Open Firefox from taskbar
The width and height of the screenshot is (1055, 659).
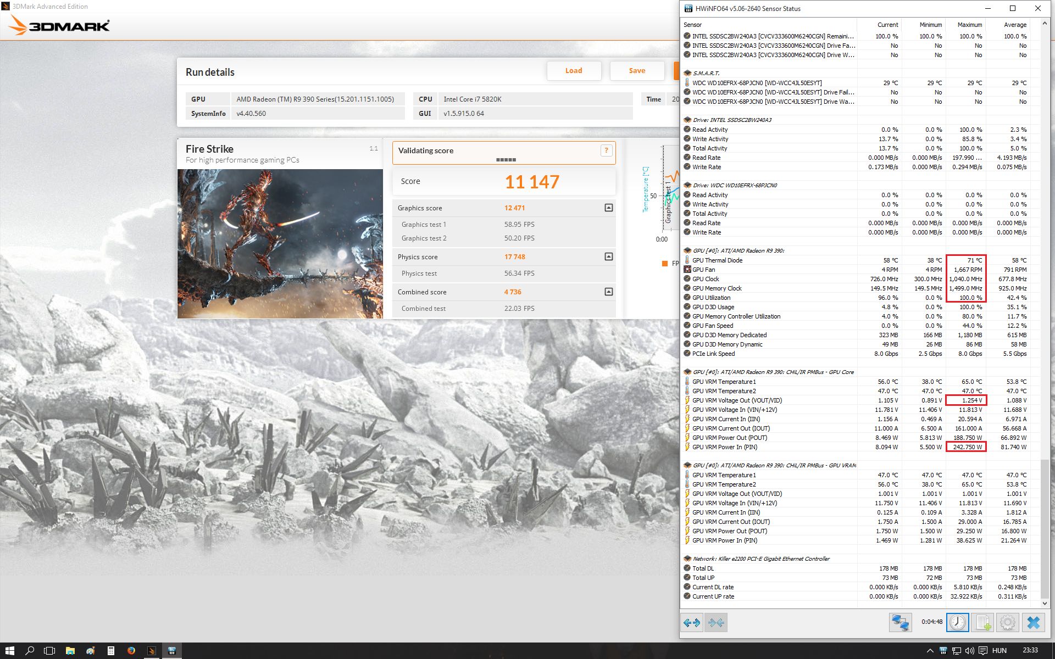131,651
